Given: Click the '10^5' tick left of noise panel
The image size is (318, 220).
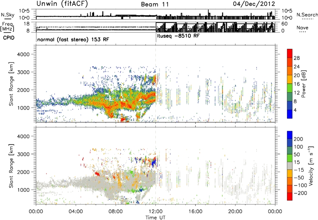Looking at the screenshot, I should coord(25,11).
